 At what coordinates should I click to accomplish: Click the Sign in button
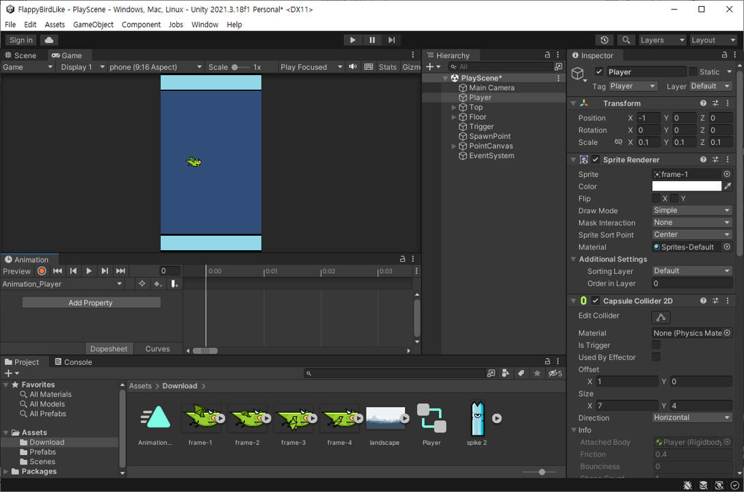click(21, 40)
